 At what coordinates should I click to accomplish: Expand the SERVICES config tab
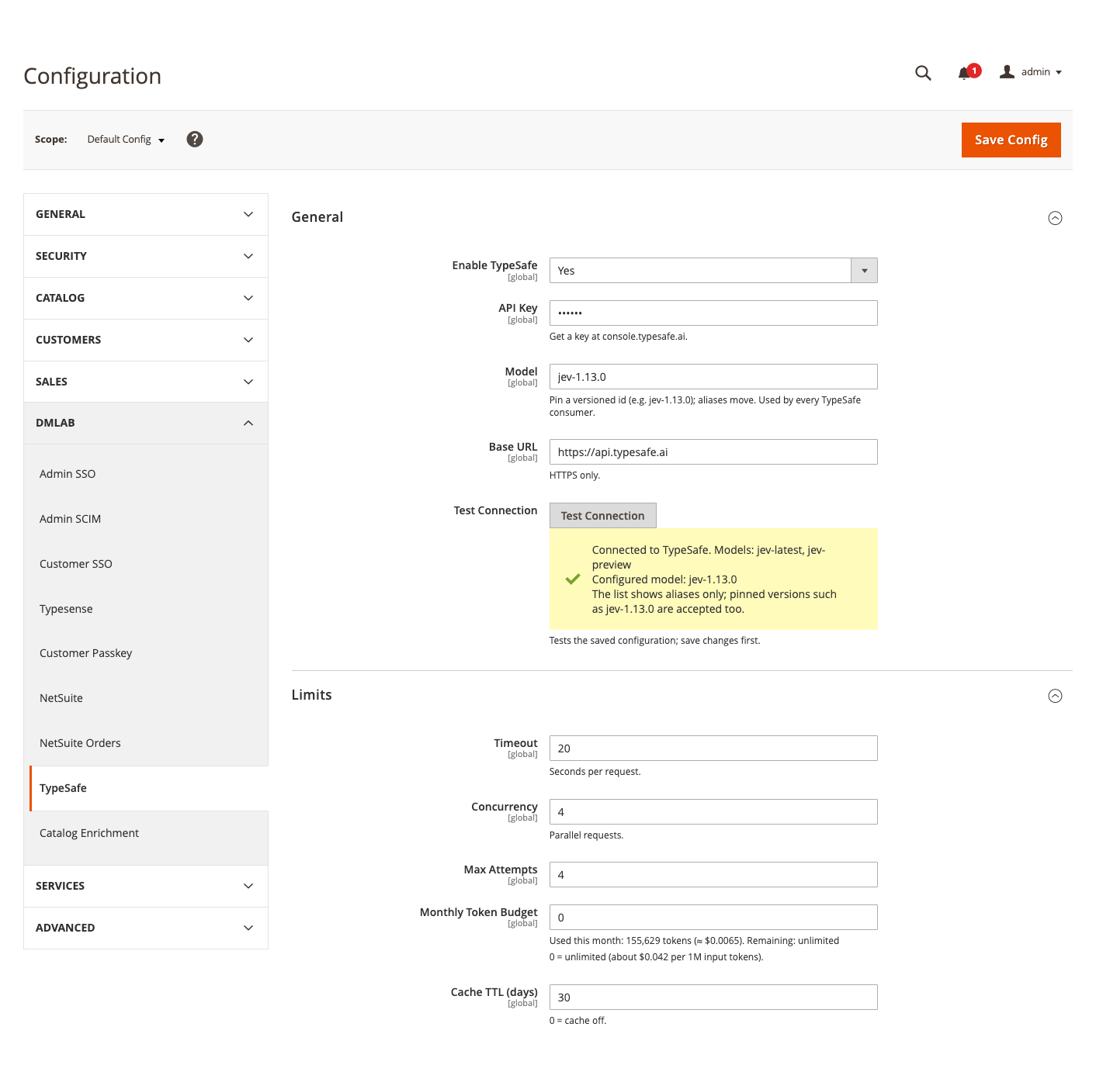click(146, 886)
